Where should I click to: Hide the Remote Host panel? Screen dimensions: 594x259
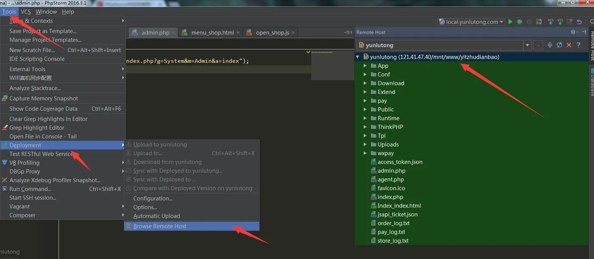click(584, 32)
